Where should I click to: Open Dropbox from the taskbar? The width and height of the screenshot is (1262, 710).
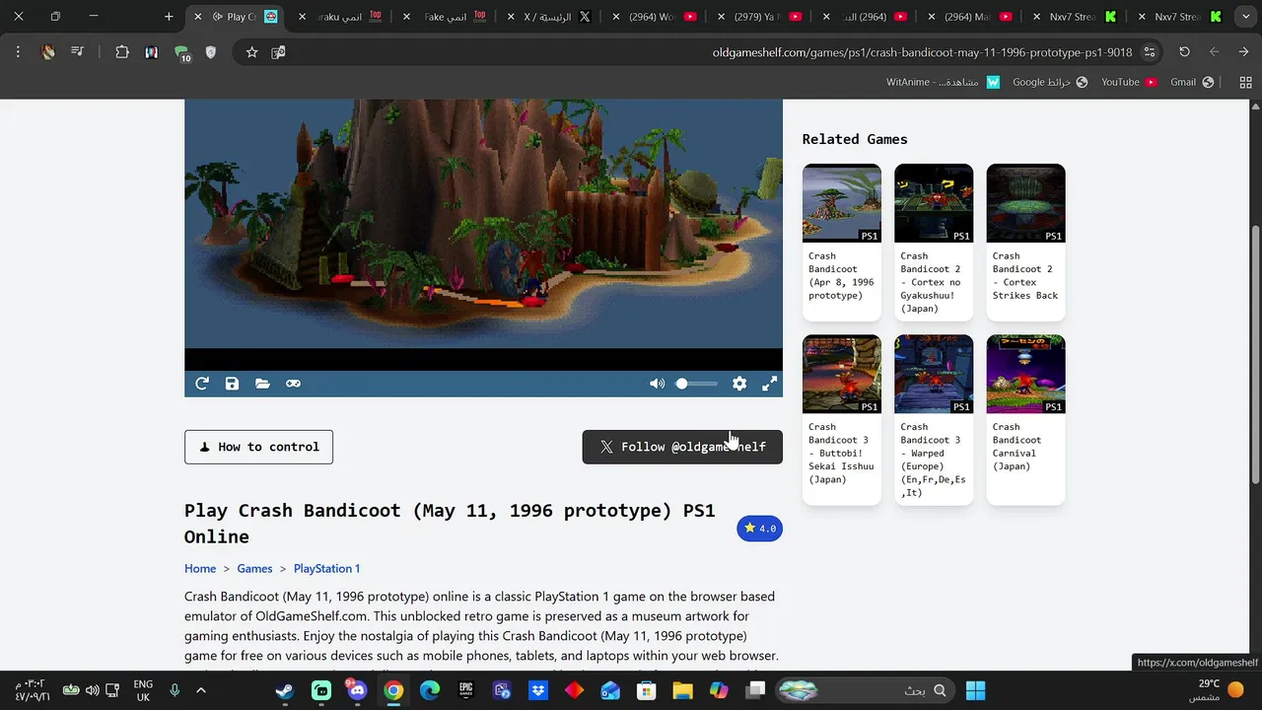(538, 690)
